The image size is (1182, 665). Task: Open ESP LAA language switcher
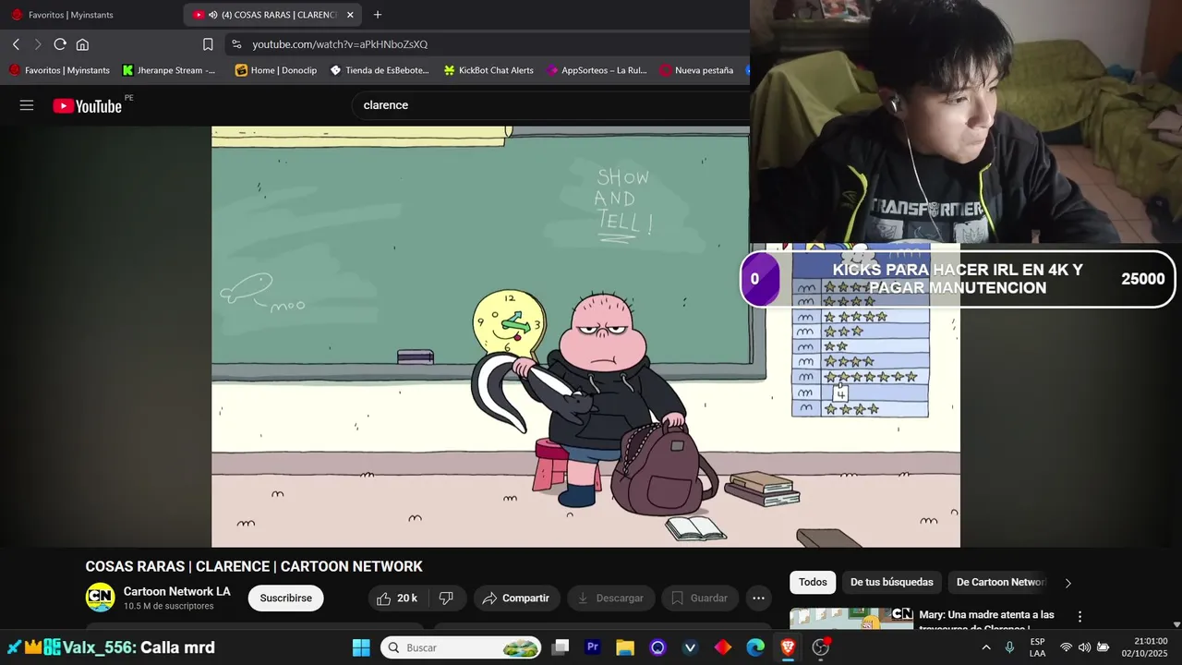point(1038,647)
